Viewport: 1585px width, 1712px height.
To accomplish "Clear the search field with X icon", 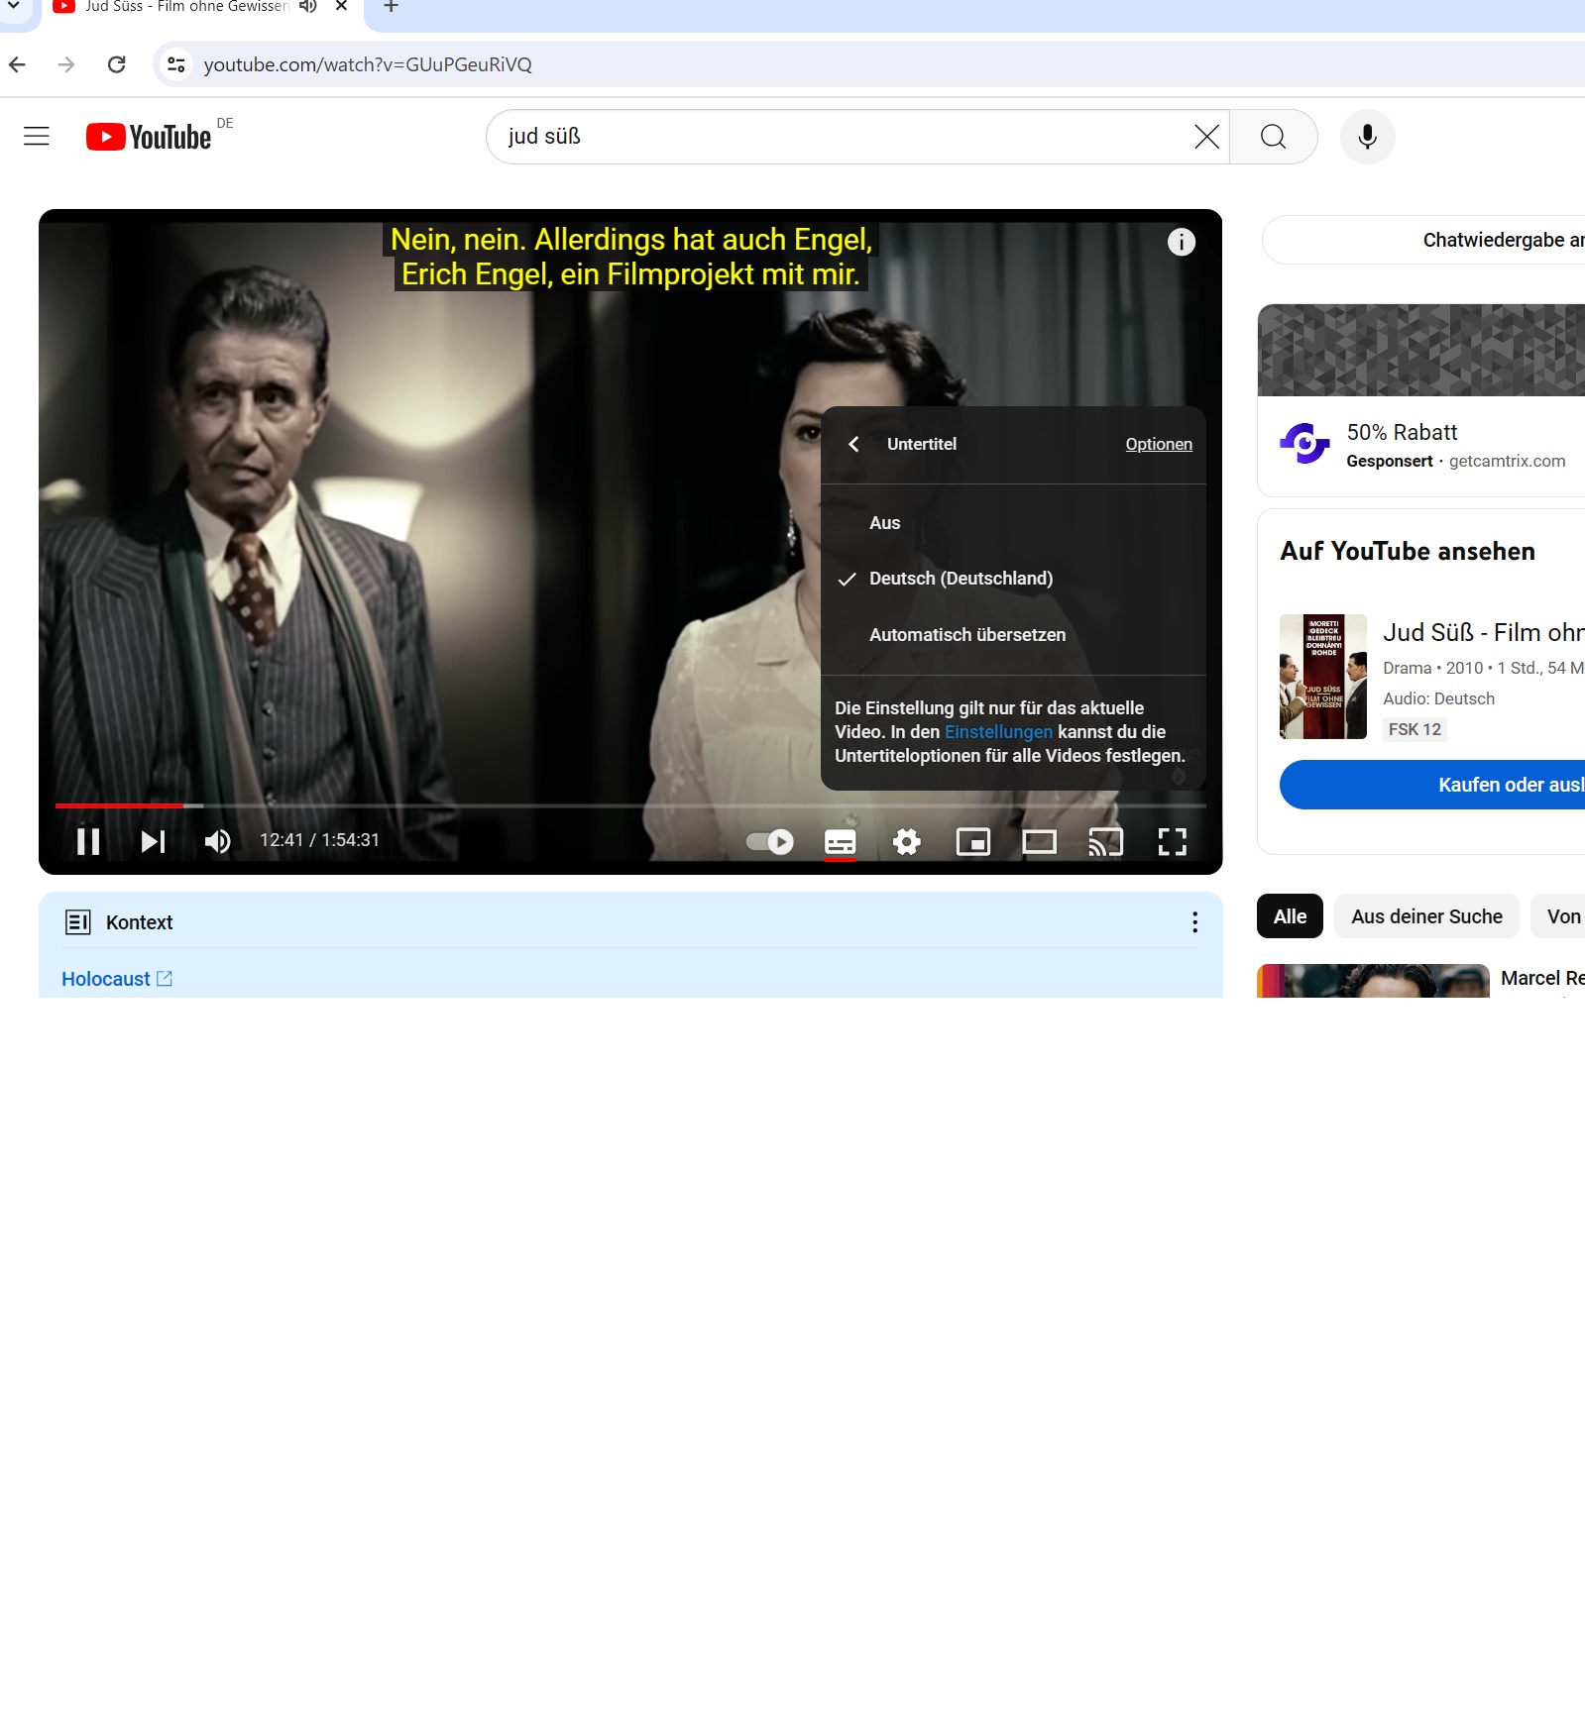I will (1206, 137).
